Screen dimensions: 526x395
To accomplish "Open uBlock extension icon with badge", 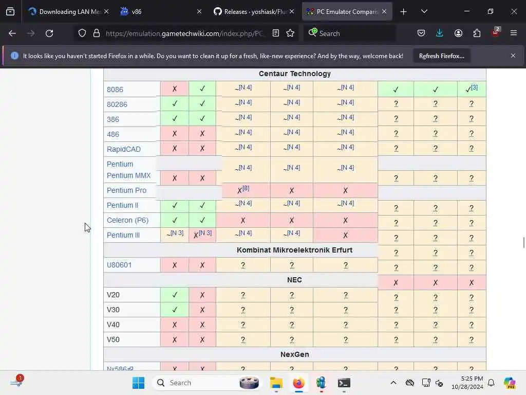I will 496,32.
